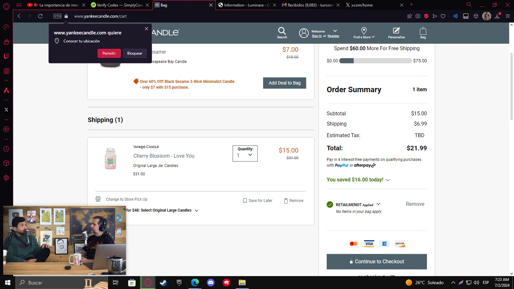Click the taskbar Buscar search box
Image resolution: width=514 pixels, height=289 pixels.
pyautogui.click(x=62, y=282)
